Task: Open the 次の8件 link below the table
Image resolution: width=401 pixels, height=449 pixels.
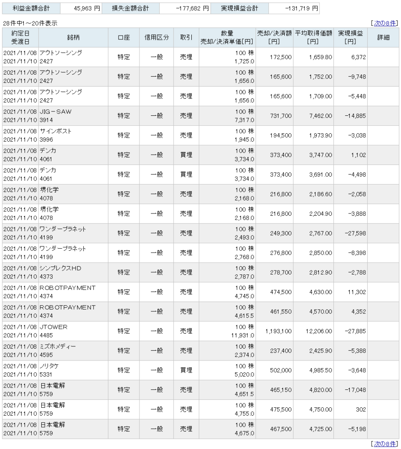Action: click(x=385, y=444)
